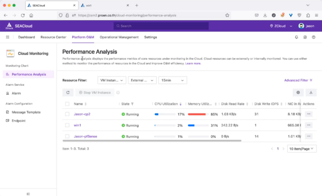This screenshot has width=322, height=196.
Task: Open the browser tab list chevron
Action: (308, 5)
